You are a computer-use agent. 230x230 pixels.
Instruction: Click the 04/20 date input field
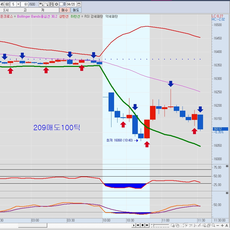point(71,4)
